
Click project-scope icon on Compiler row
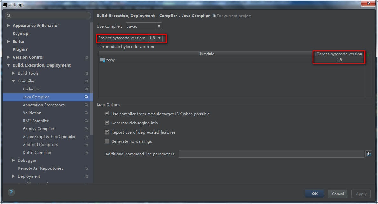click(86, 81)
